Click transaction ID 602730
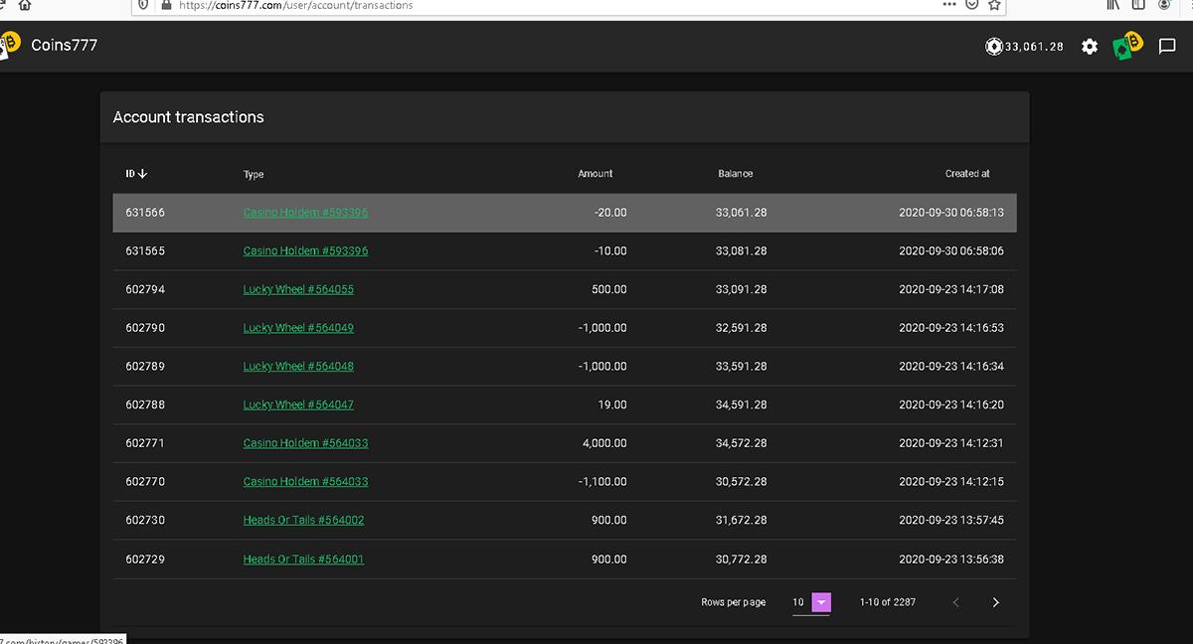The width and height of the screenshot is (1193, 644). point(145,521)
